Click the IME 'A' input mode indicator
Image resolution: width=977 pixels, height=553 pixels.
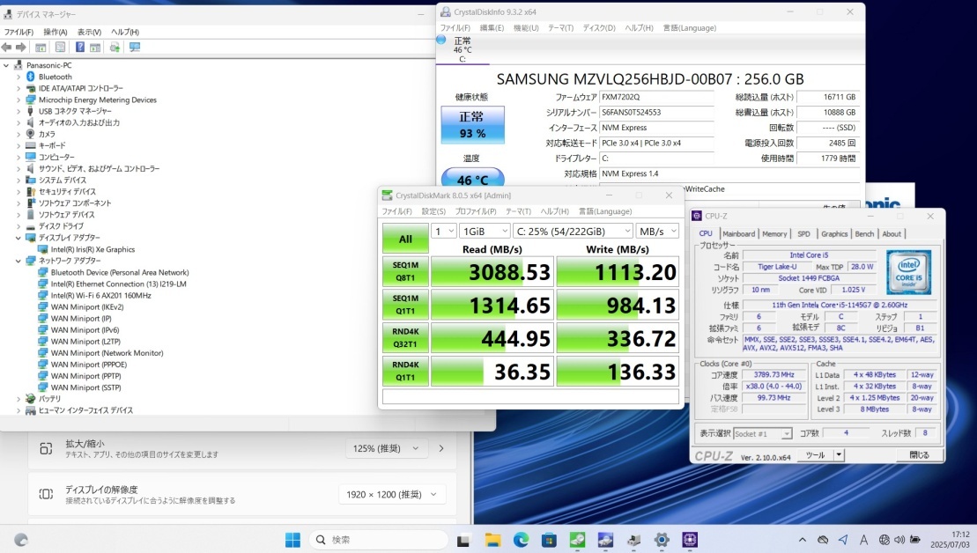point(863,540)
